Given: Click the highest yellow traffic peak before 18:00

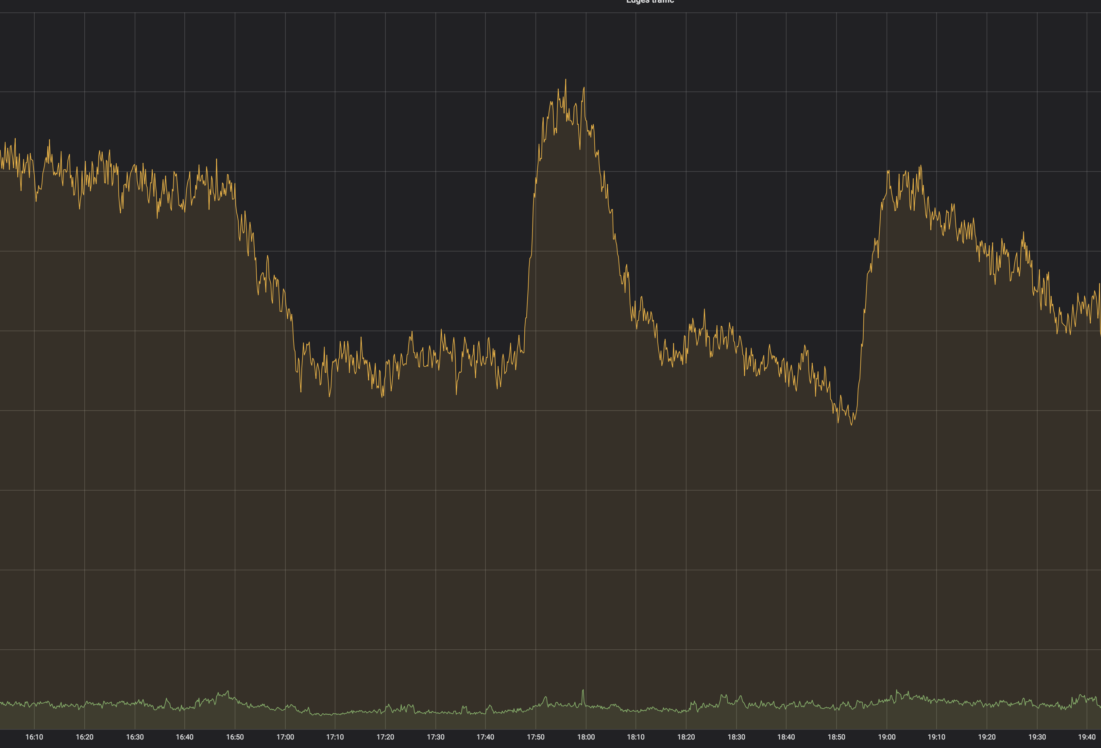Looking at the screenshot, I should point(565,80).
